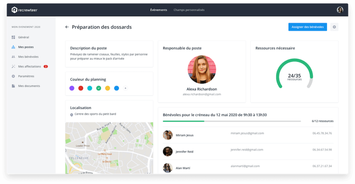
Task: Click jennifer.reid@gmail.com email
Action: pyautogui.click(x=247, y=150)
